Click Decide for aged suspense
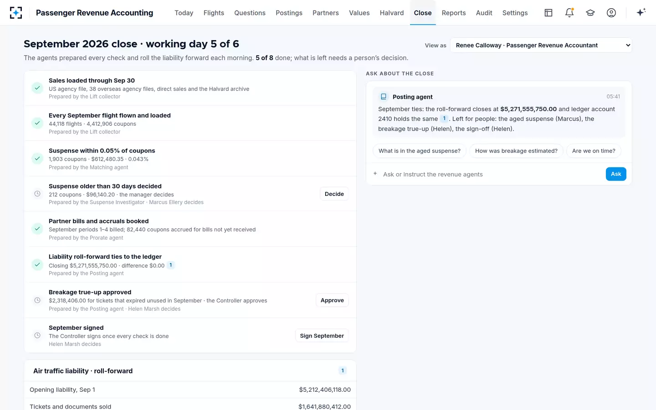This screenshot has width=656, height=410. click(334, 194)
